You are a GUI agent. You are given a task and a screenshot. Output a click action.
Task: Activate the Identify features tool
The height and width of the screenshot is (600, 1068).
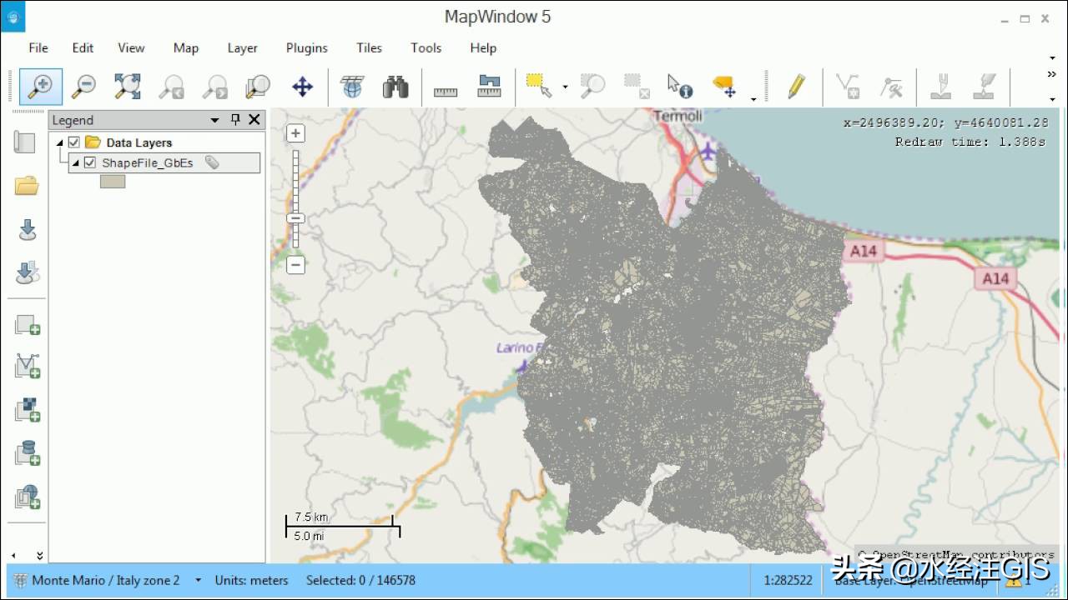coord(680,86)
